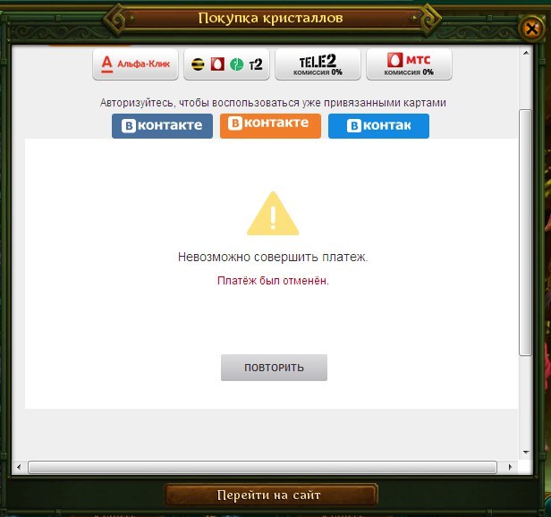Image resolution: width=551 pixels, height=517 pixels.
Task: Click the Невозможно совершить платеж text
Action: tap(273, 257)
